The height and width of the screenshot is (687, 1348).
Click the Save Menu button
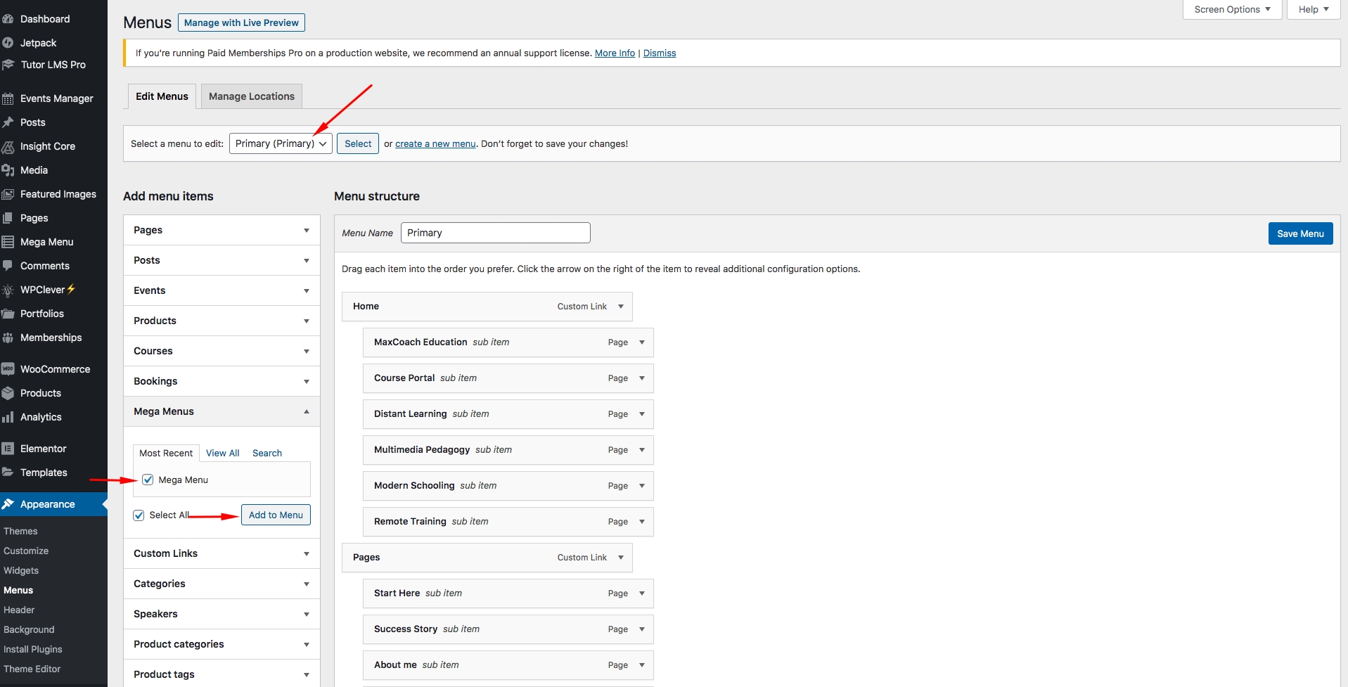(x=1299, y=233)
